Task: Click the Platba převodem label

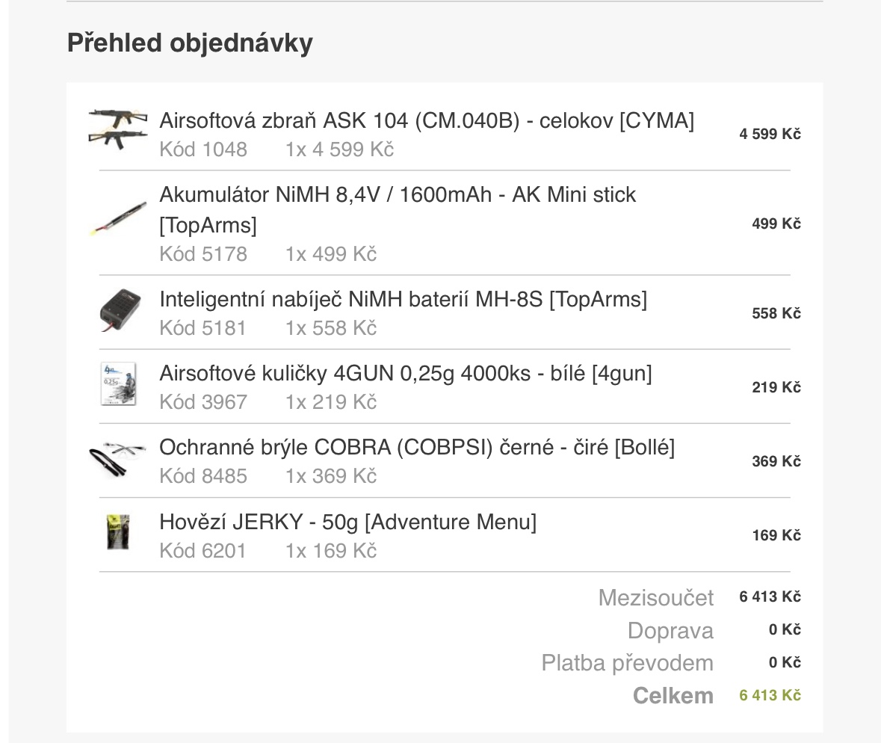Action: click(x=627, y=663)
